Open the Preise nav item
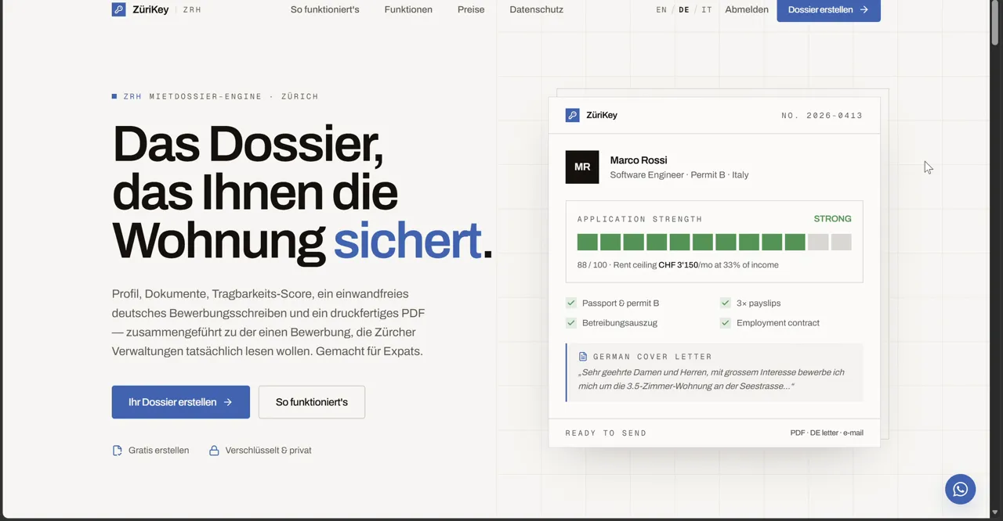Image resolution: width=1003 pixels, height=521 pixels. point(471,9)
